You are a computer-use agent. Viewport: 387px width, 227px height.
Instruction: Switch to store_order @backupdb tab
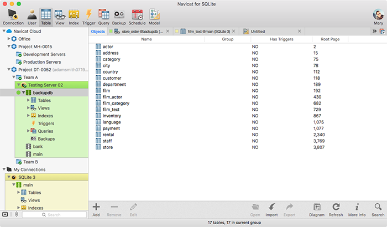(139, 32)
